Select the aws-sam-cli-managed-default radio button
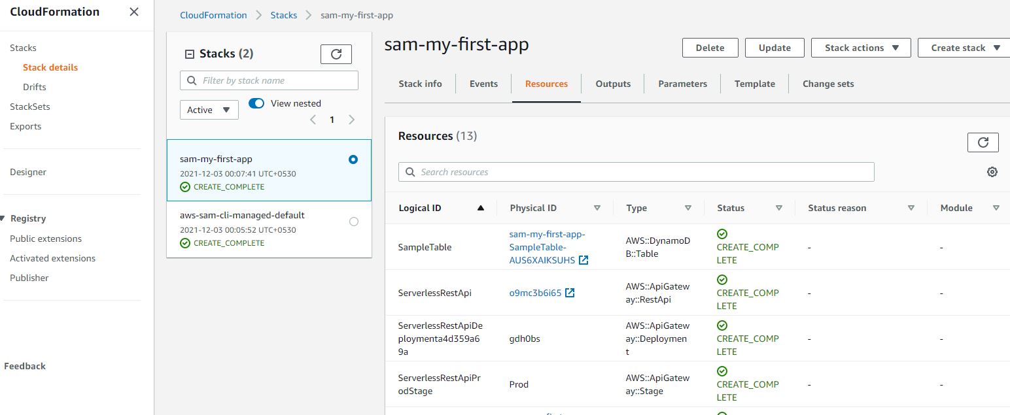The width and height of the screenshot is (1010, 415). tap(354, 222)
